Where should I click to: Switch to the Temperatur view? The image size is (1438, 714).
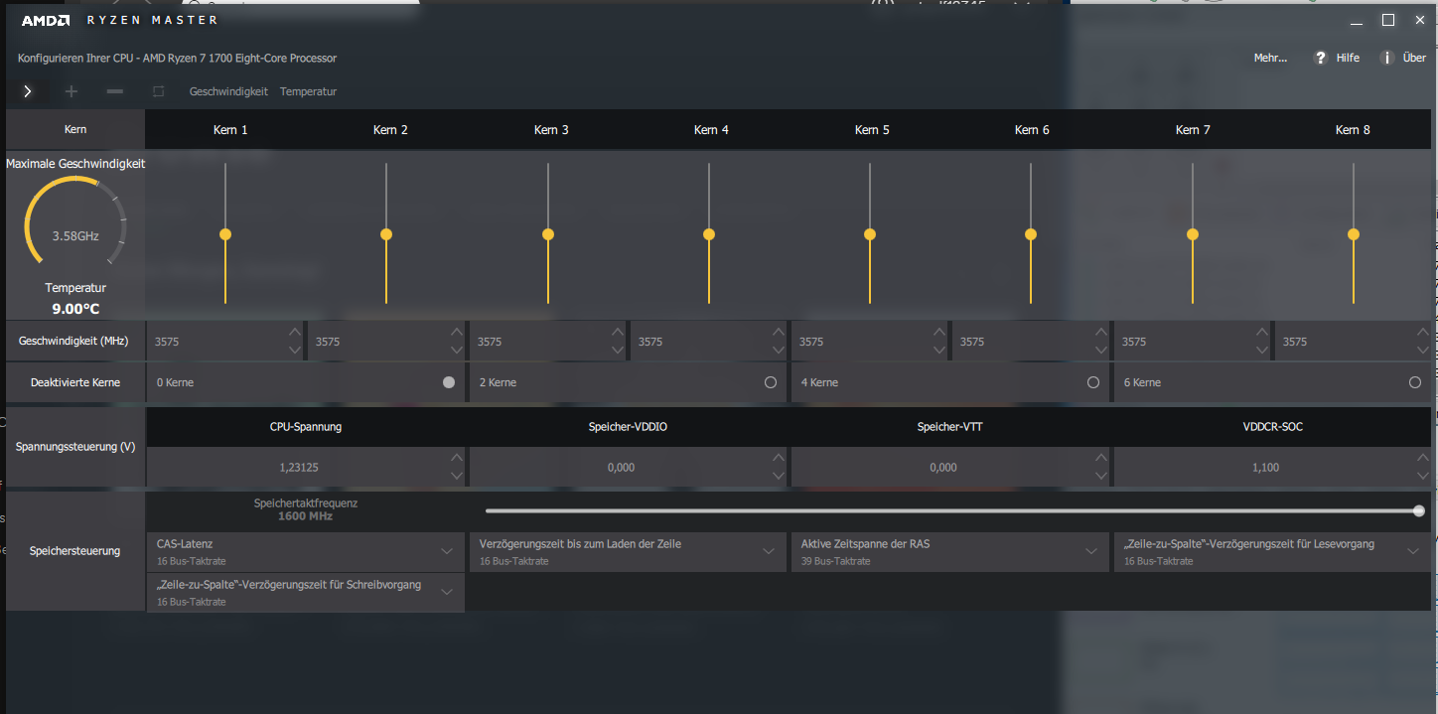point(308,91)
